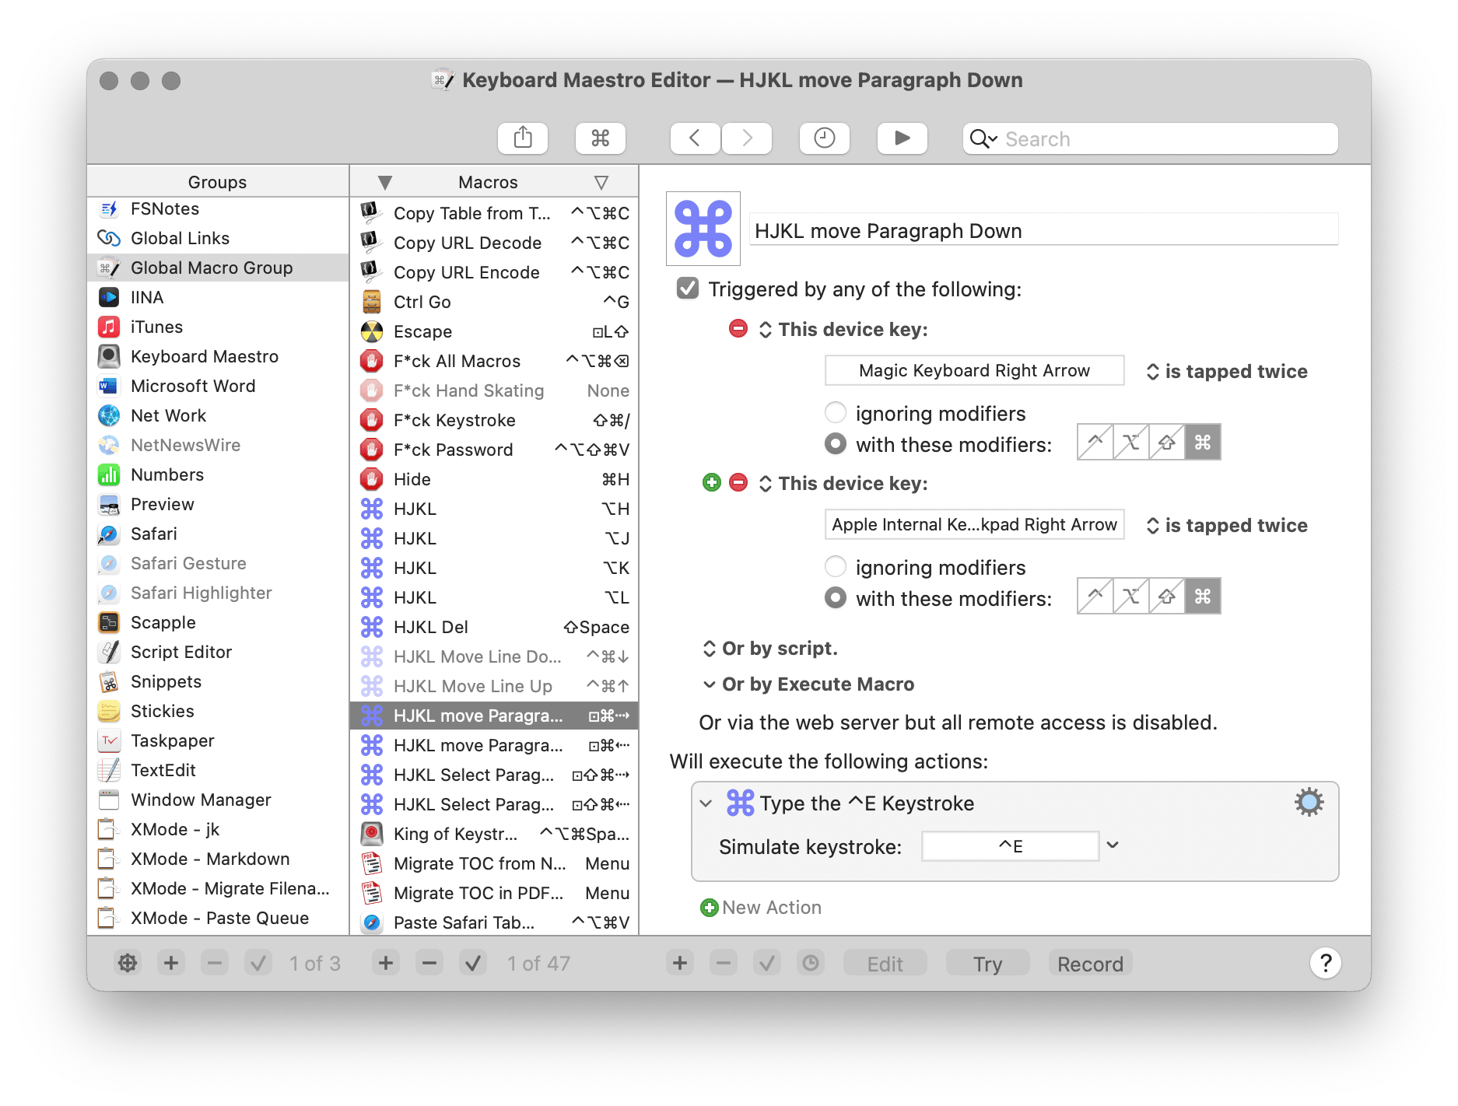Toggle enable for selected action checkmark

(767, 963)
